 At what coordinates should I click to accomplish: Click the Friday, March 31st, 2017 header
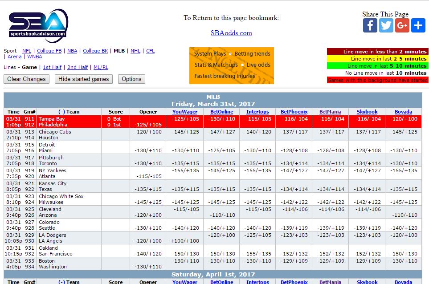click(x=213, y=104)
